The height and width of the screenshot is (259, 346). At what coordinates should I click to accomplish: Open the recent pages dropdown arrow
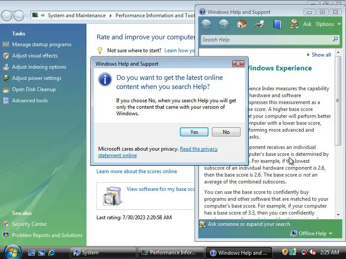[x=27, y=16]
